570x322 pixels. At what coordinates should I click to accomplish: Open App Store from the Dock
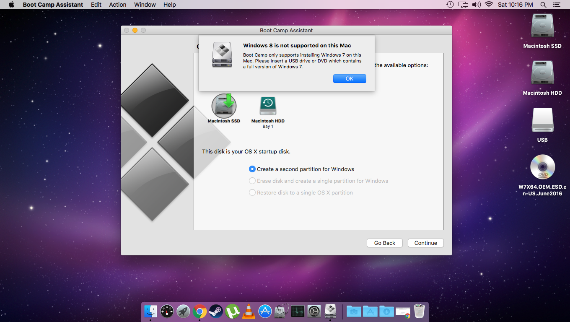tap(265, 311)
